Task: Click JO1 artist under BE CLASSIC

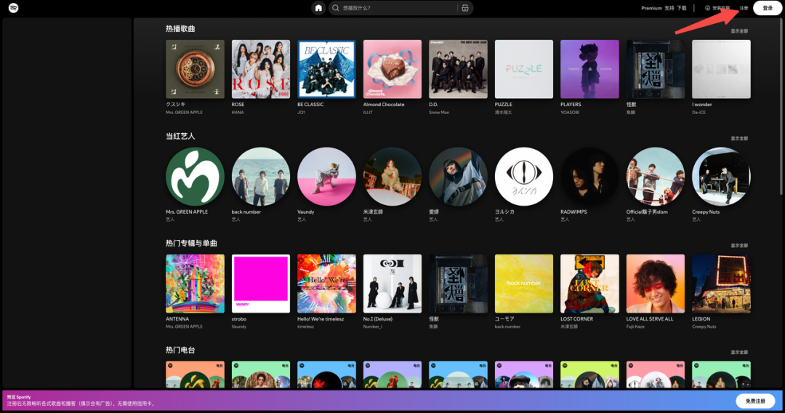Action: (x=301, y=113)
